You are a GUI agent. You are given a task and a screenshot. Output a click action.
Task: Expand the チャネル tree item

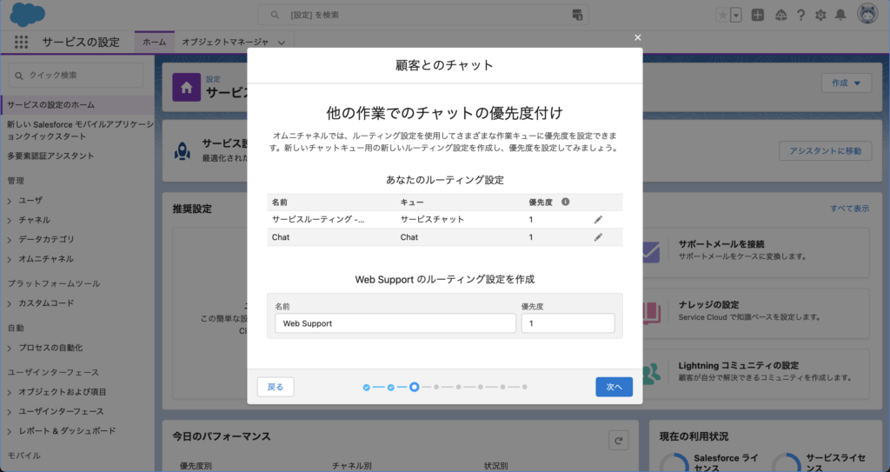tap(10, 220)
